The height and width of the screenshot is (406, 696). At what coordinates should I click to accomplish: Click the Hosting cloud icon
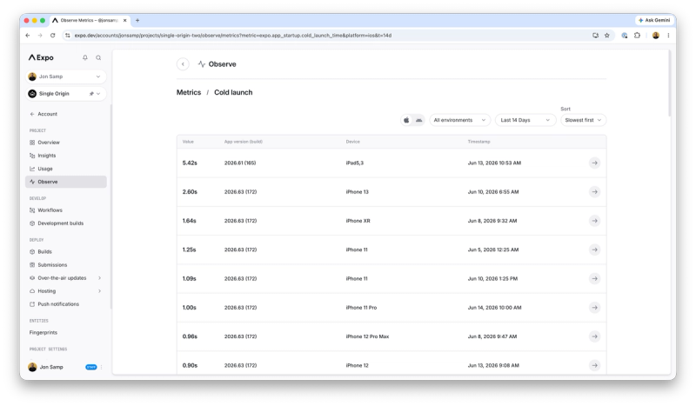coord(32,291)
